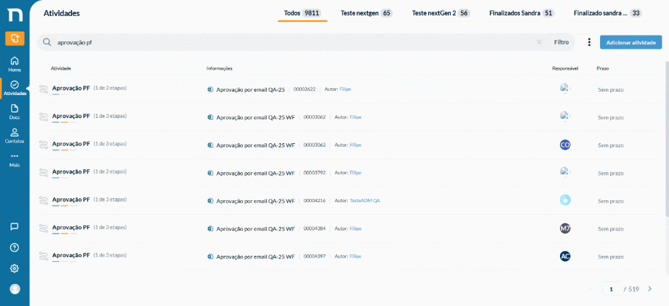Click author link Filipe in row 00004397
Image resolution: width=669 pixels, height=306 pixels.
pos(355,256)
